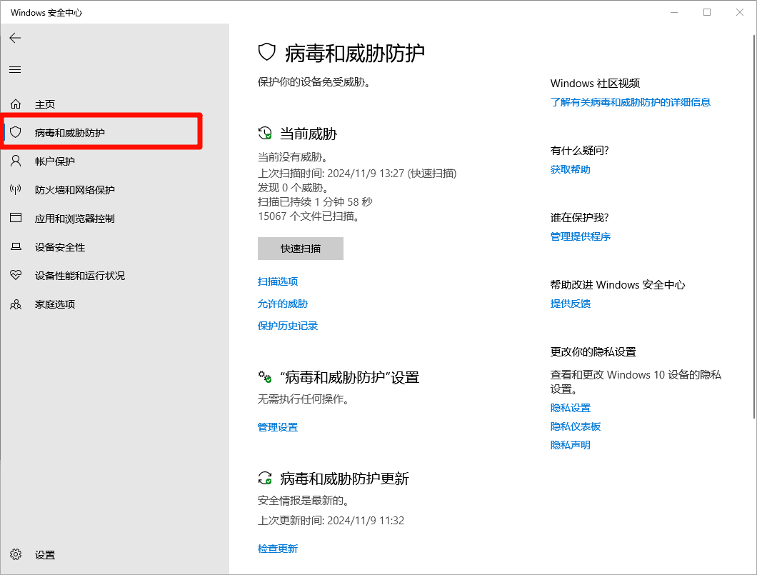Click the family icon for 家庭选项
The height and width of the screenshot is (575, 757).
point(16,304)
